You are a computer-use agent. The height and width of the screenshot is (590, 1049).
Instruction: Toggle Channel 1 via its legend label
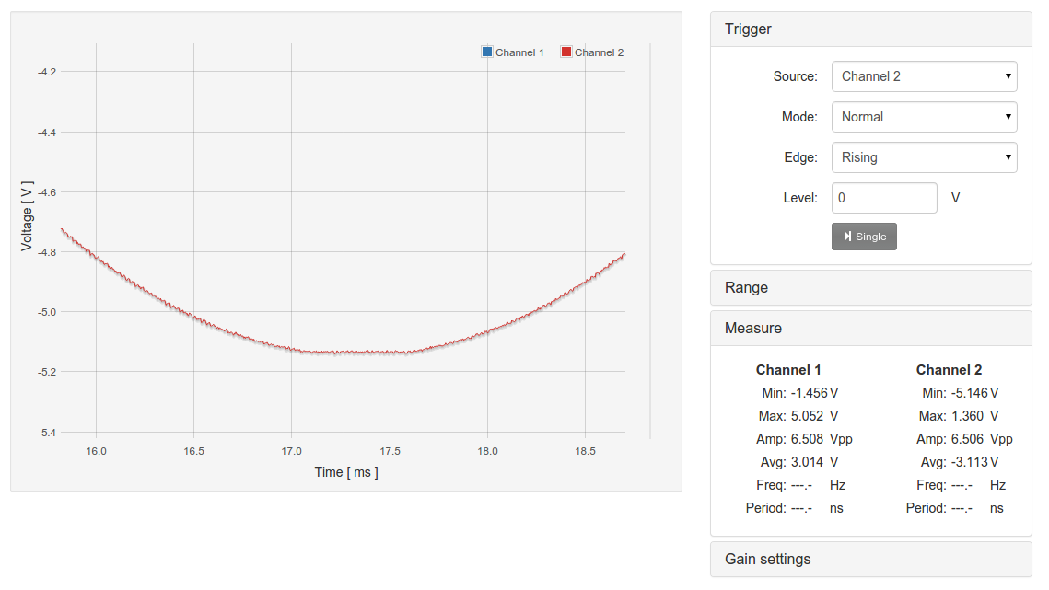click(x=519, y=52)
